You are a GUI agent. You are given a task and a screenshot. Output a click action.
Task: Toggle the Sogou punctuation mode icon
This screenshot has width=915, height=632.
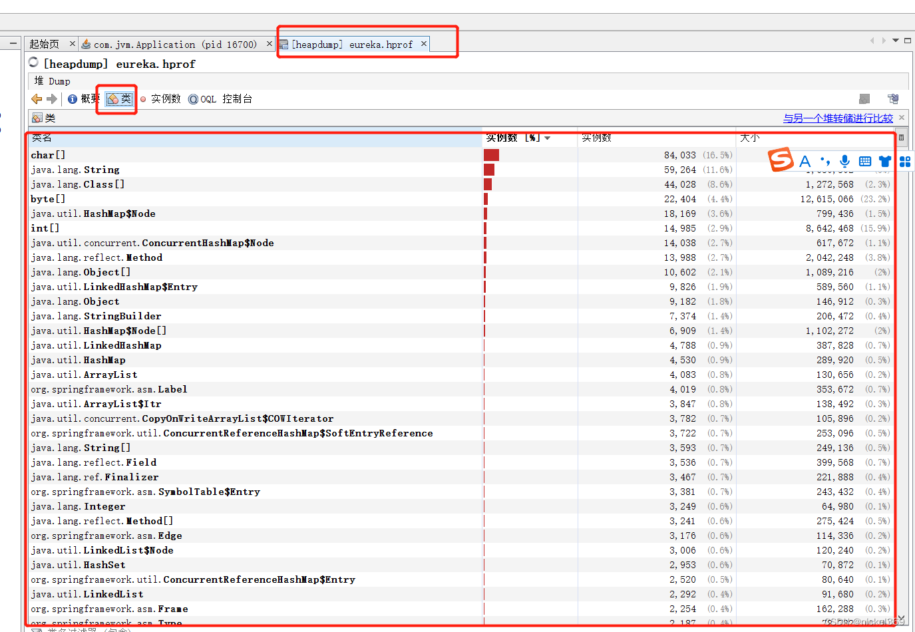pos(825,161)
